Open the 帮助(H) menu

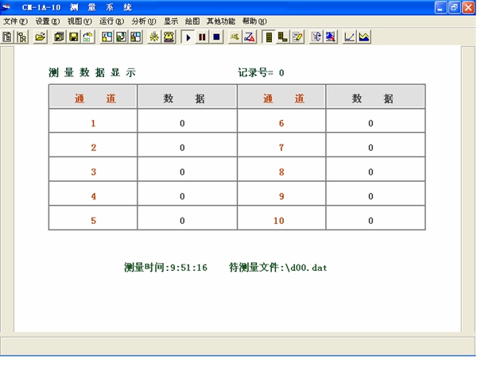254,21
